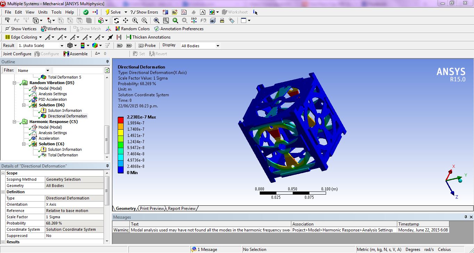Collapse the Harmonic Response (C5) node
Viewport: 474px width, 253px height.
[x=15, y=122]
